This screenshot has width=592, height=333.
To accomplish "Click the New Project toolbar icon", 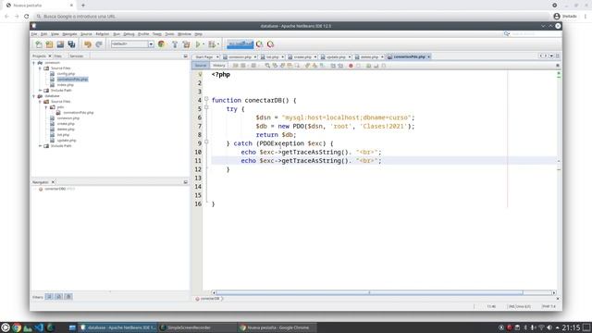I will 49,44.
